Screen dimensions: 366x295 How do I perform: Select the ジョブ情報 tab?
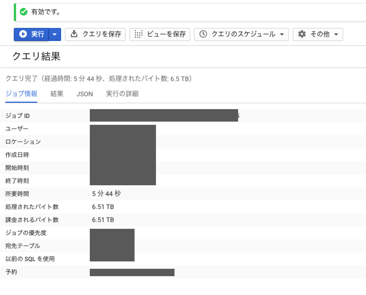click(21, 94)
